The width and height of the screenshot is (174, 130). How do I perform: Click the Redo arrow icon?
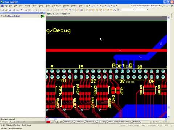[74, 10]
